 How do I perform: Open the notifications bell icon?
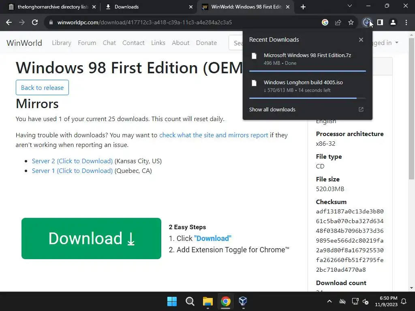404,301
